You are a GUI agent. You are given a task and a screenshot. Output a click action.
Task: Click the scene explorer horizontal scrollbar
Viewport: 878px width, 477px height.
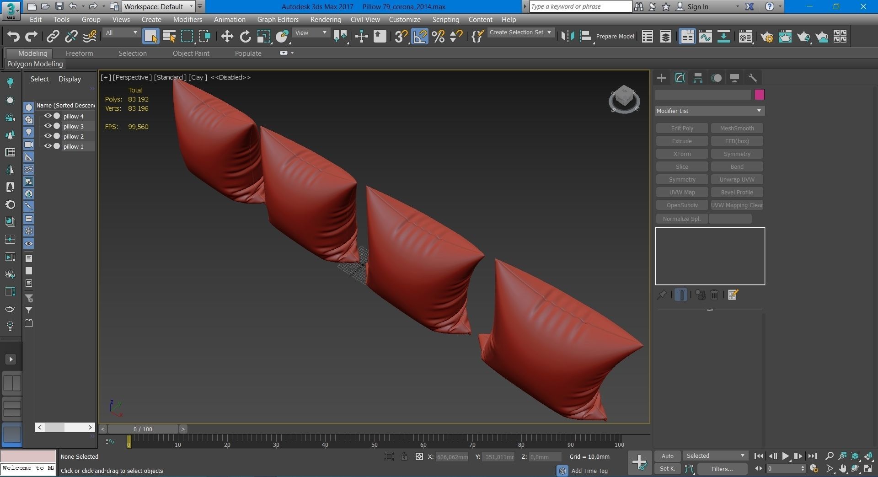tap(65, 427)
